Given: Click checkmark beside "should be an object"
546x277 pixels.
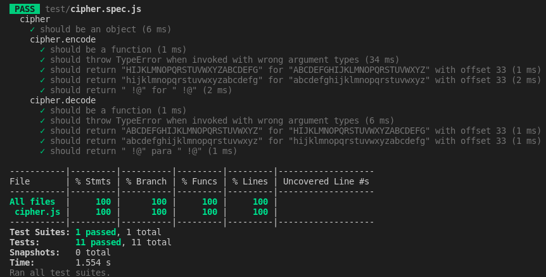Looking at the screenshot, I should pos(32,30).
